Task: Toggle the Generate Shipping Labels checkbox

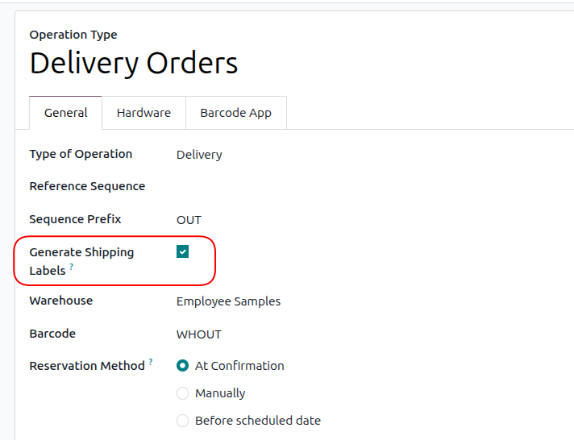Action: pos(183,252)
